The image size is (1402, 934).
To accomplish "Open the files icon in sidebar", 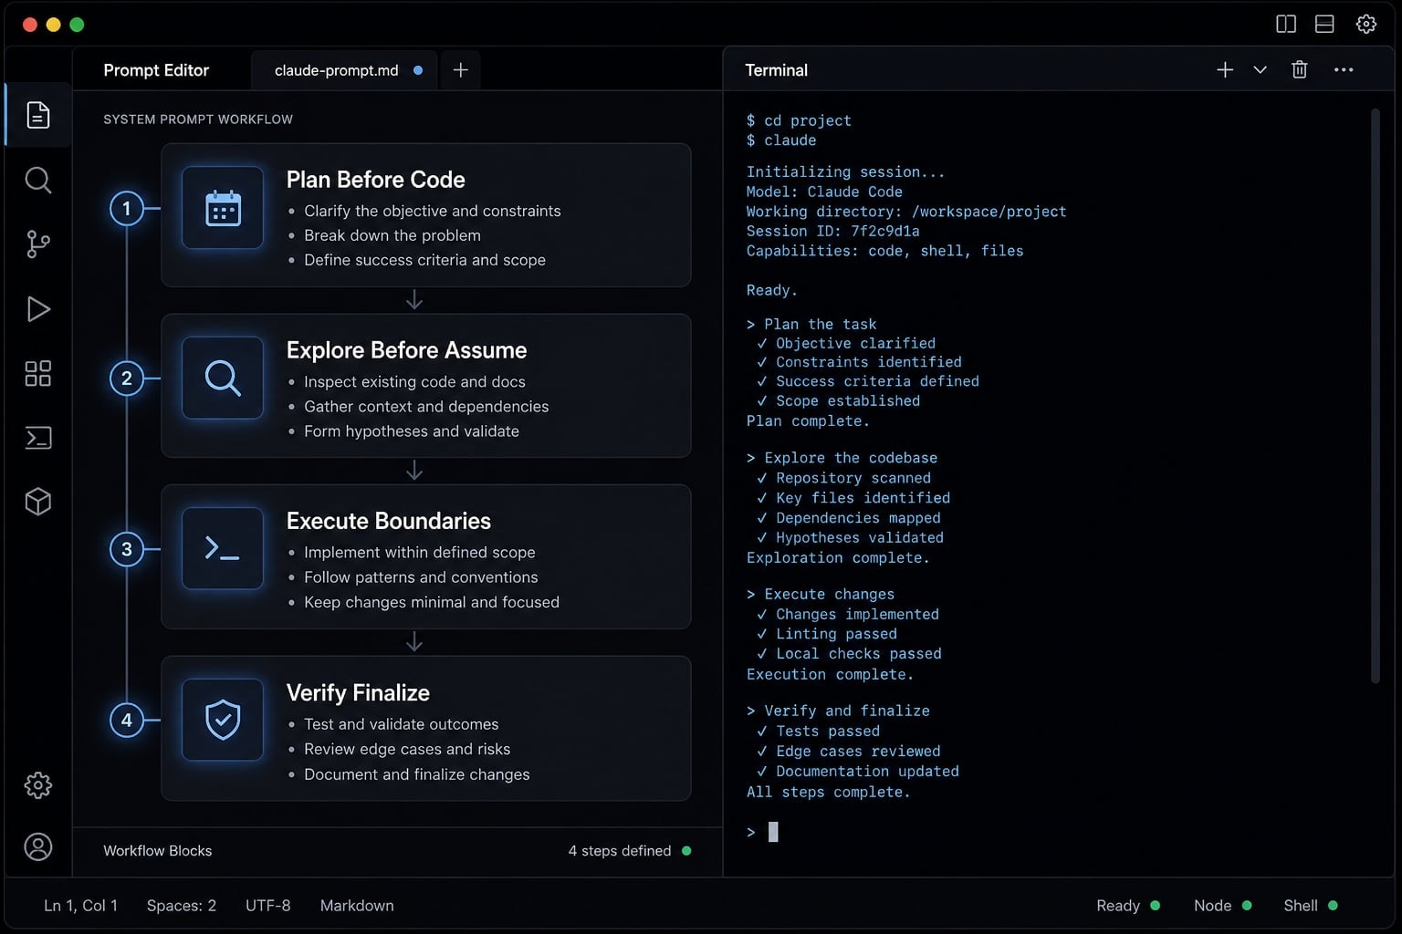I will click(38, 115).
